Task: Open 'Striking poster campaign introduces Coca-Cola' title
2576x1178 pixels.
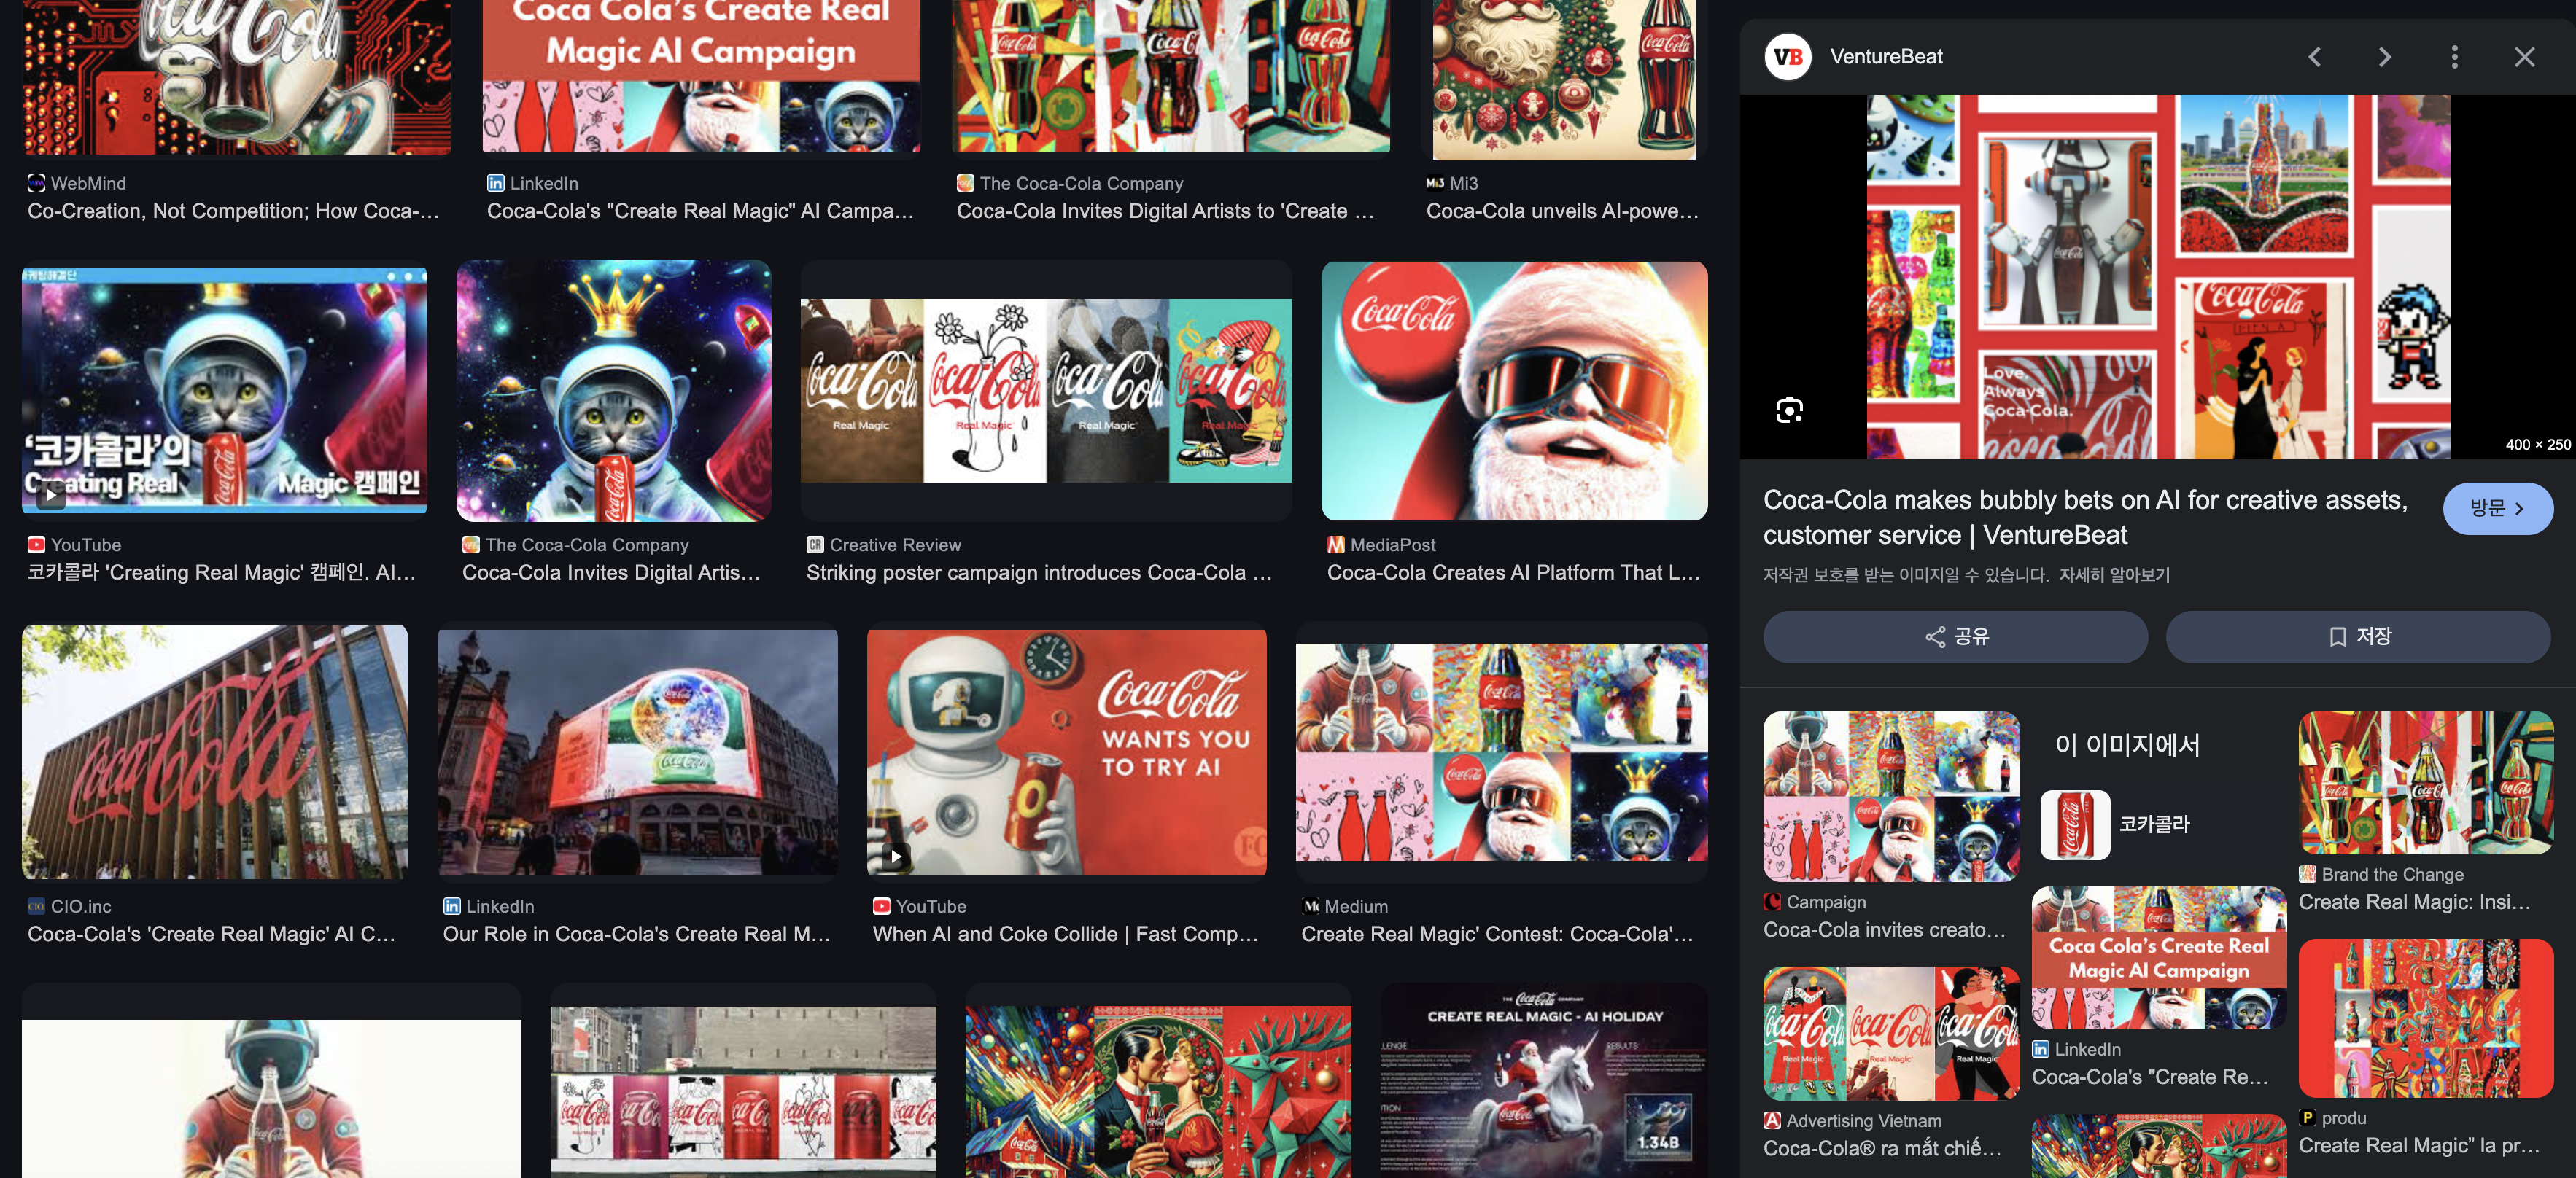Action: [x=1039, y=572]
